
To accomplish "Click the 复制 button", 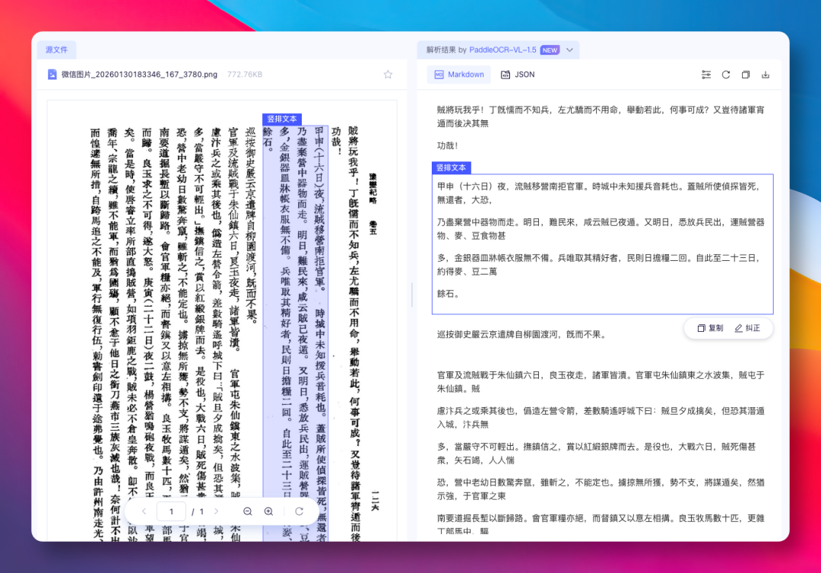I will (710, 328).
